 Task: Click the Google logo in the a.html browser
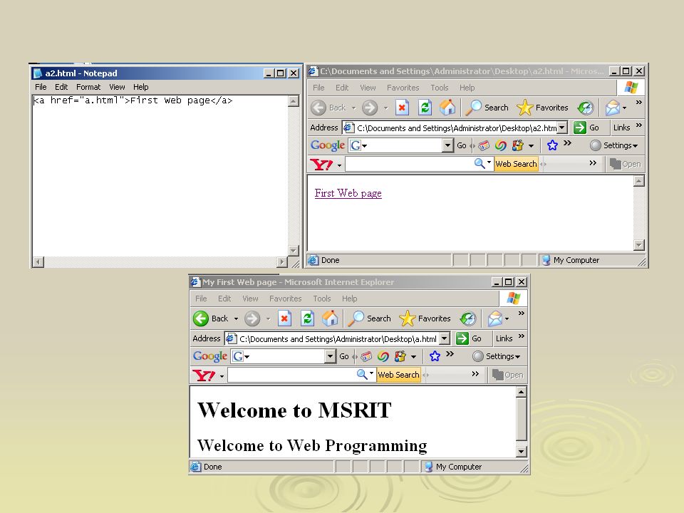coord(210,356)
